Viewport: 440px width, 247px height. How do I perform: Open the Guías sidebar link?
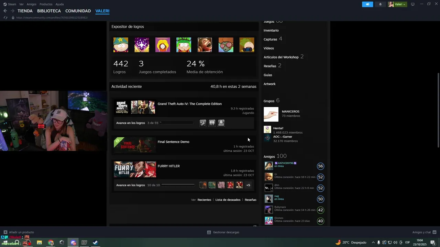click(268, 75)
